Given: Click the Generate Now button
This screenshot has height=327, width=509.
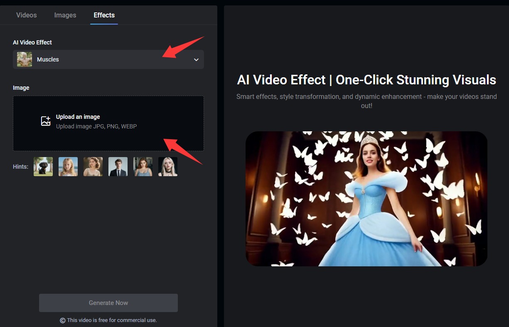Looking at the screenshot, I should [108, 303].
